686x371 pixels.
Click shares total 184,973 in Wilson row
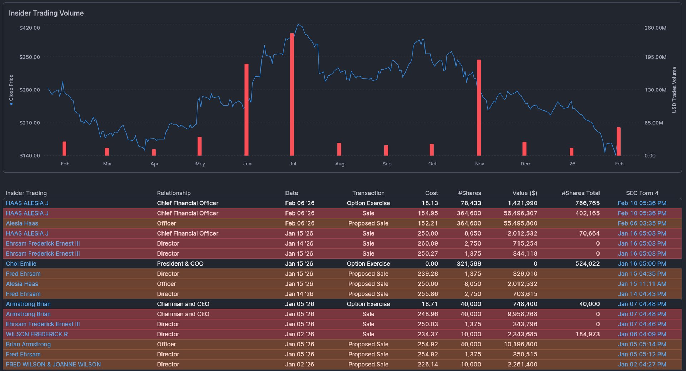(x=587, y=334)
